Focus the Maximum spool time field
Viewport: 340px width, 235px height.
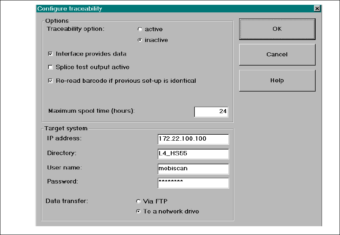[211, 112]
